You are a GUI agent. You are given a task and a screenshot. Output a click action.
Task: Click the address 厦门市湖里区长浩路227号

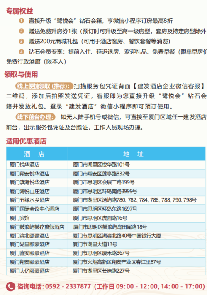click(101, 271)
